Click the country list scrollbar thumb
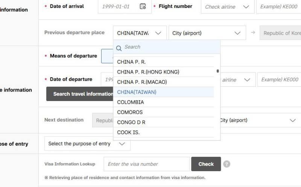Screen dimensions: 301x187 [x=217, y=71]
